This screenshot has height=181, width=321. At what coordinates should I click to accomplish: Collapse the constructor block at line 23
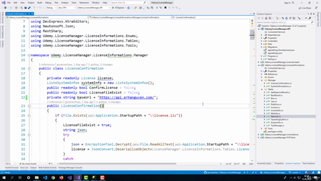point(29,106)
